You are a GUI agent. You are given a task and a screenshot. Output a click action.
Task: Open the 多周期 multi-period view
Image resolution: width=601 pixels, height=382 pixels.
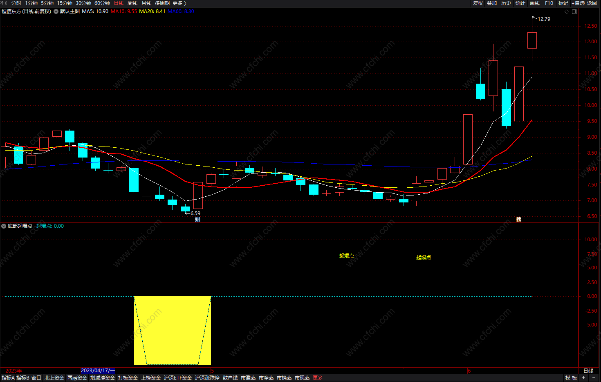pyautogui.click(x=162, y=3)
